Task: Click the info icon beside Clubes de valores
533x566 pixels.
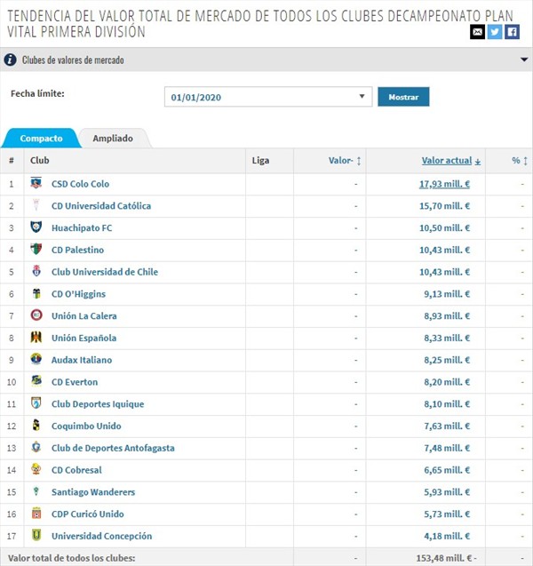Action: pyautogui.click(x=11, y=60)
